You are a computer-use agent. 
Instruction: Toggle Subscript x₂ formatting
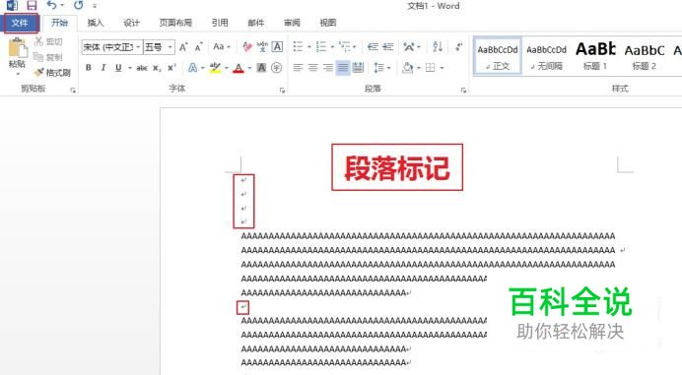pyautogui.click(x=157, y=68)
